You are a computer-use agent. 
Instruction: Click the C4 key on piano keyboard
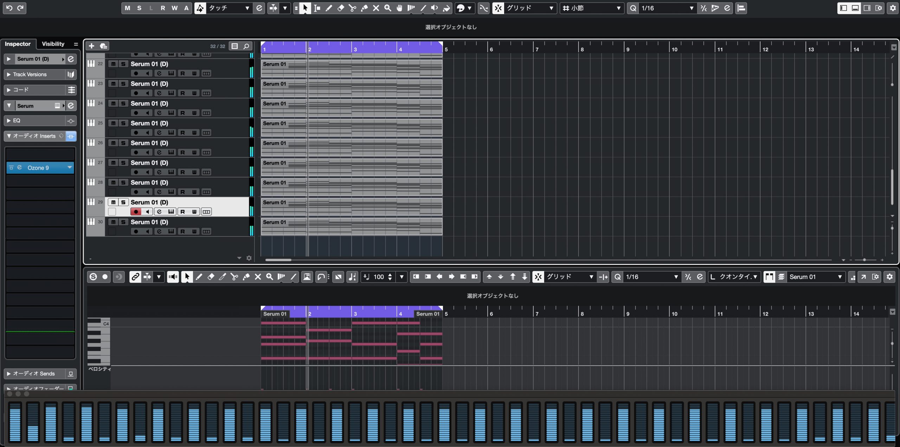pos(99,323)
